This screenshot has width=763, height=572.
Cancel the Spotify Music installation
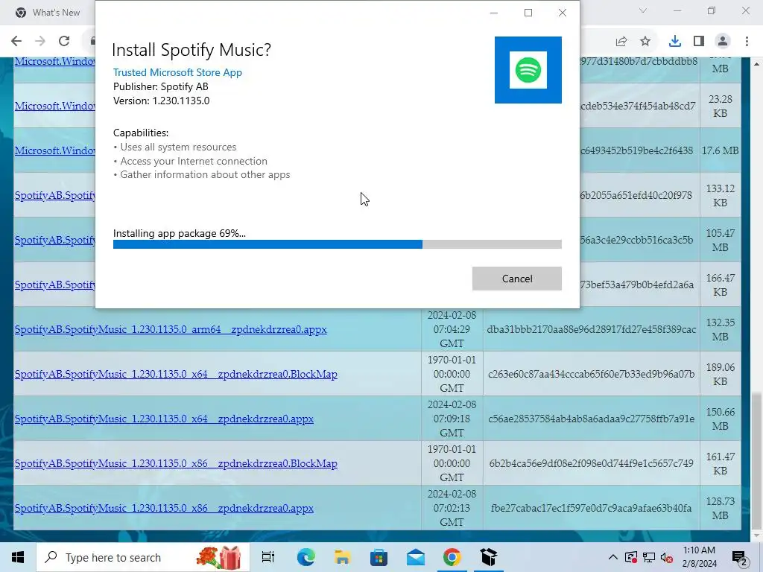tap(517, 279)
